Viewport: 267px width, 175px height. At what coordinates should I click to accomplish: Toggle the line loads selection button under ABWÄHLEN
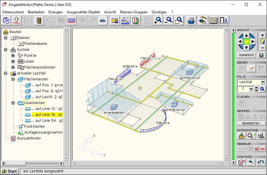coord(256,149)
